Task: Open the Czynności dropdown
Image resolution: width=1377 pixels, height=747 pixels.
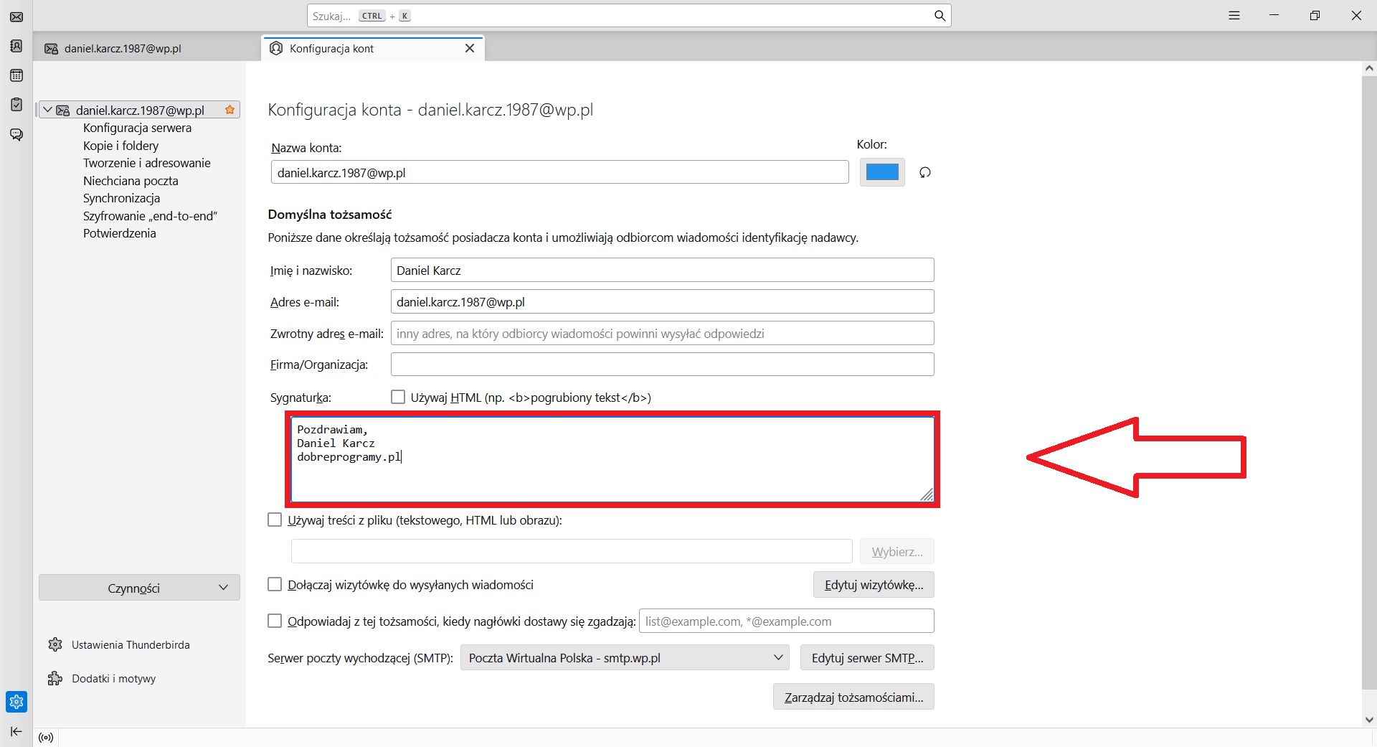Action: (x=139, y=588)
